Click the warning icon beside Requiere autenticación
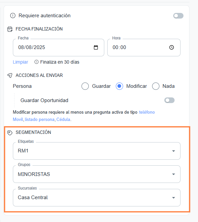The width and height of the screenshot is (198, 222). point(13,16)
